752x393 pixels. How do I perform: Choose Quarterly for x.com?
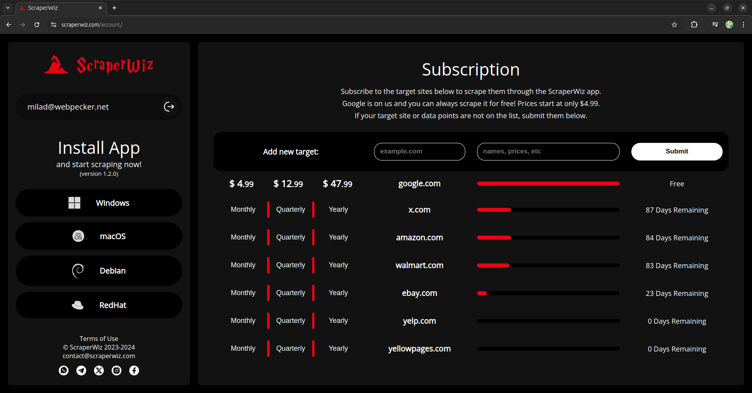click(291, 209)
